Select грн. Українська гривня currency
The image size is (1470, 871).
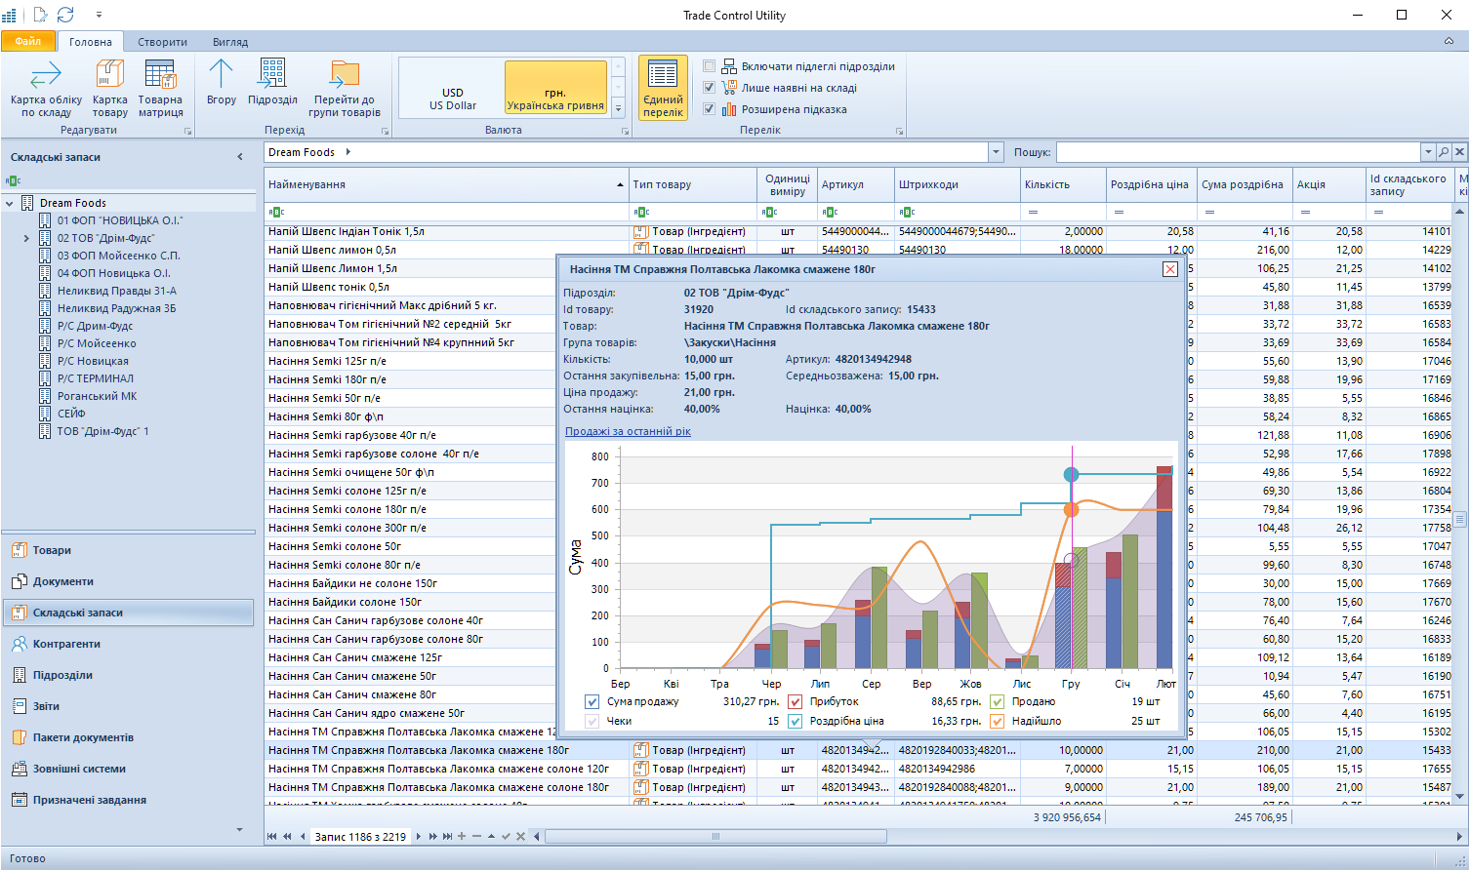coord(555,87)
